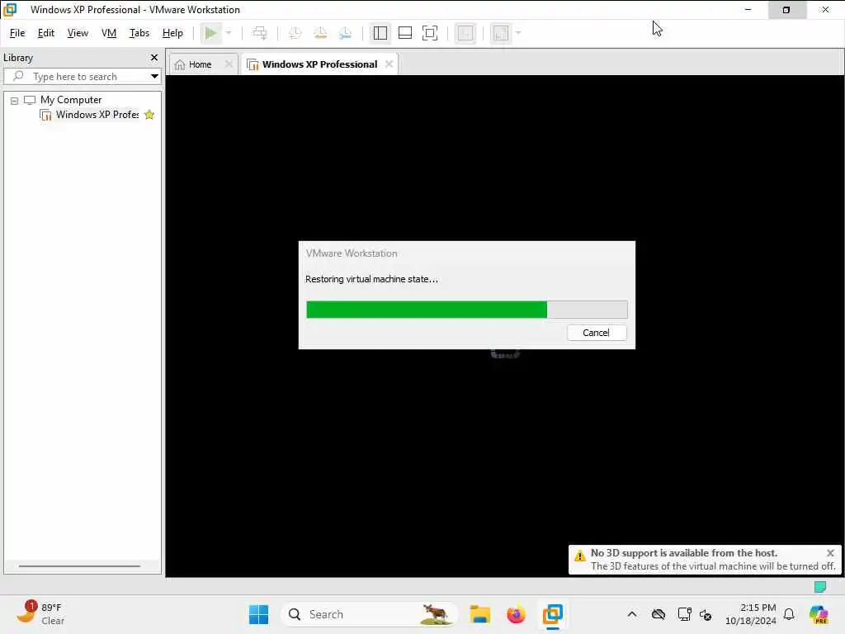Open the power options dropdown arrow
This screenshot has height=634, width=845.
pos(229,33)
